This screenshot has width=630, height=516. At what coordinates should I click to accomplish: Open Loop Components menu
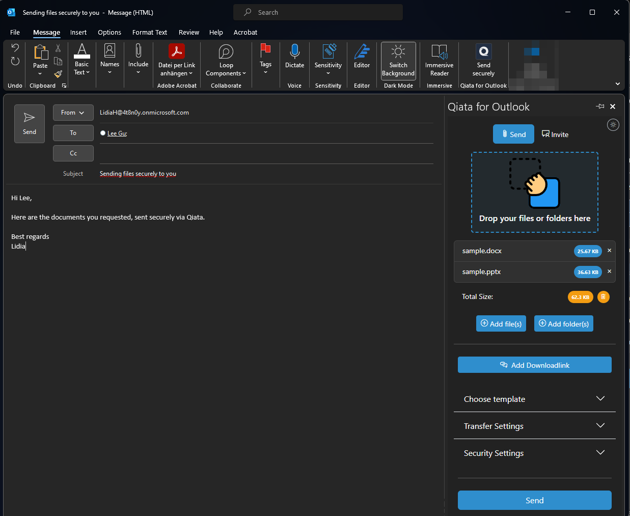[226, 60]
